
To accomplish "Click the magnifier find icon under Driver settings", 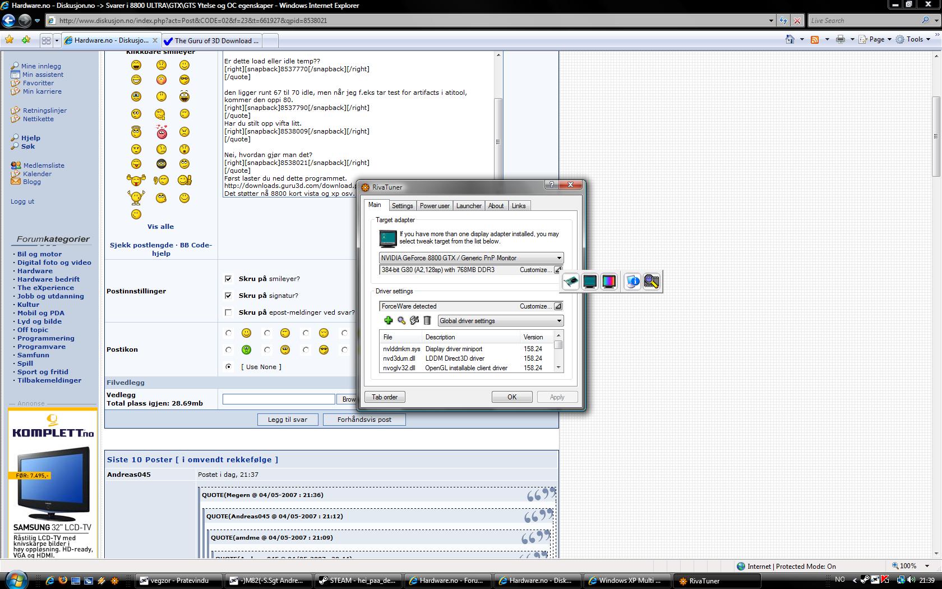I will 401,320.
